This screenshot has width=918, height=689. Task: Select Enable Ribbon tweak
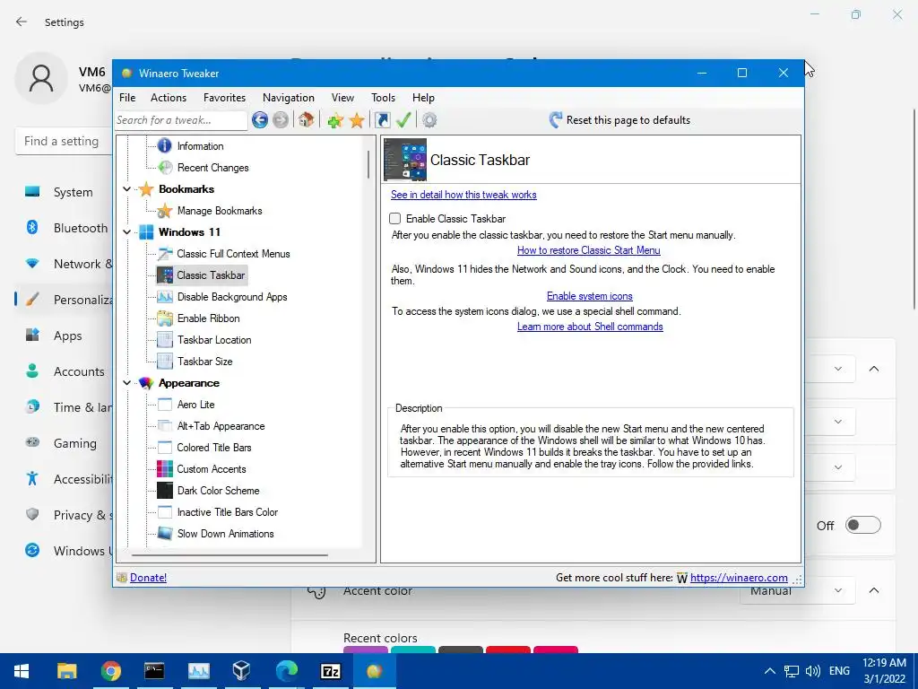pos(208,318)
